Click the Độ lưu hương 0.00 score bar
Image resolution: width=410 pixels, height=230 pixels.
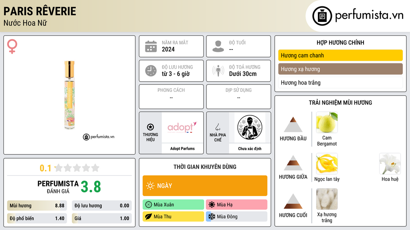[x=102, y=206]
